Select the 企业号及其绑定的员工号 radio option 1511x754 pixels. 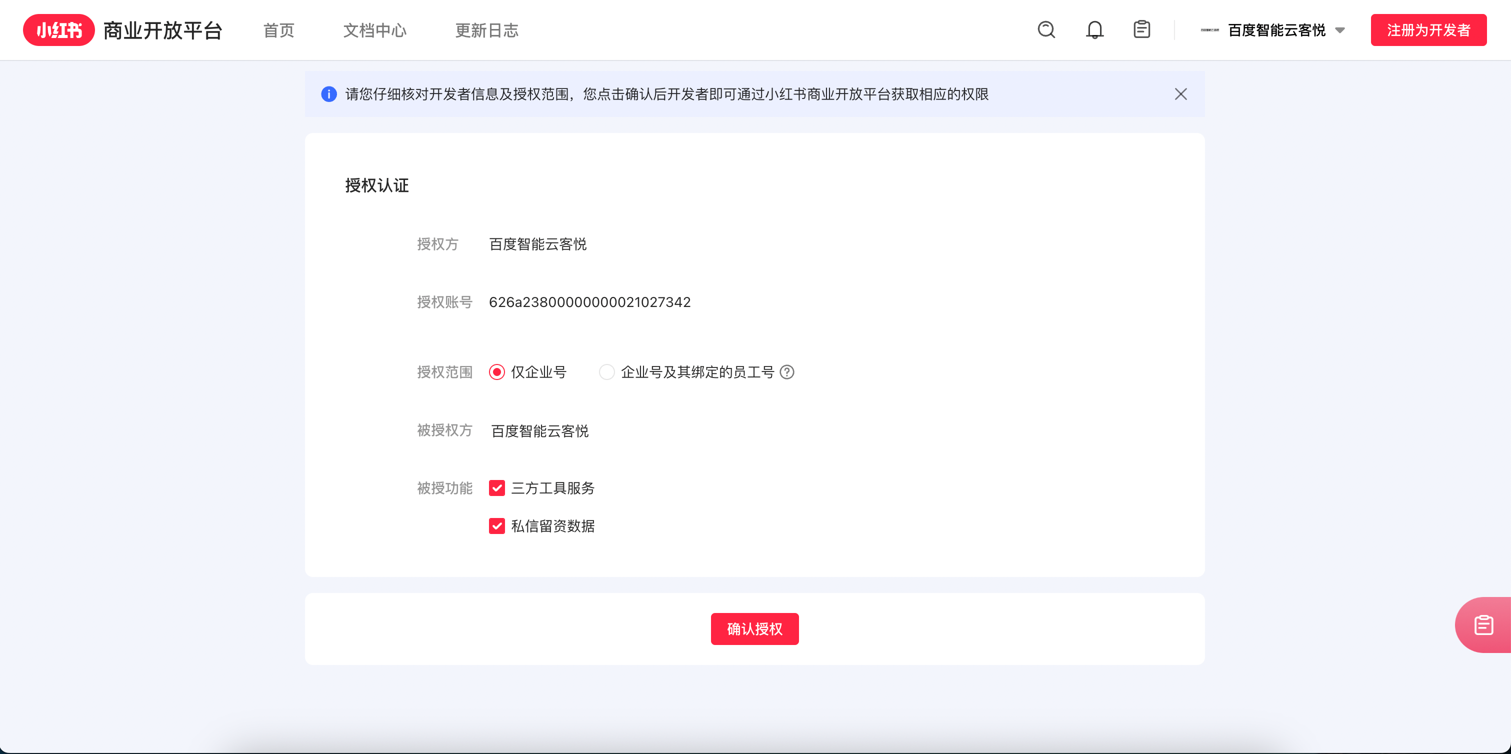pos(607,372)
